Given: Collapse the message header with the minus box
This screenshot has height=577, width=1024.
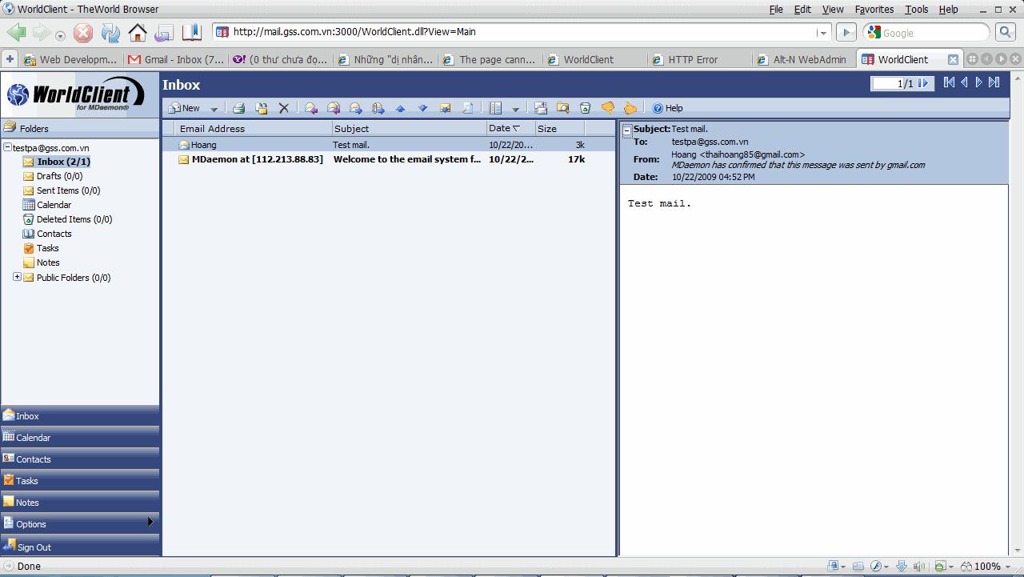Looking at the screenshot, I should point(627,130).
